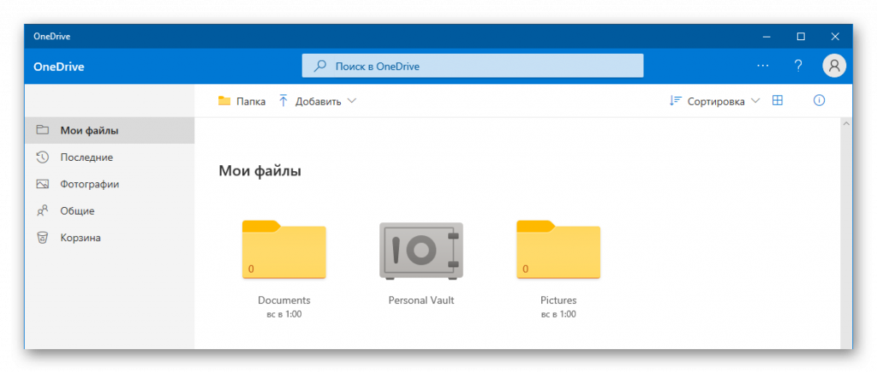Screen dimensions: 877x373
Task: Open Общие shared files section
Action: [77, 210]
